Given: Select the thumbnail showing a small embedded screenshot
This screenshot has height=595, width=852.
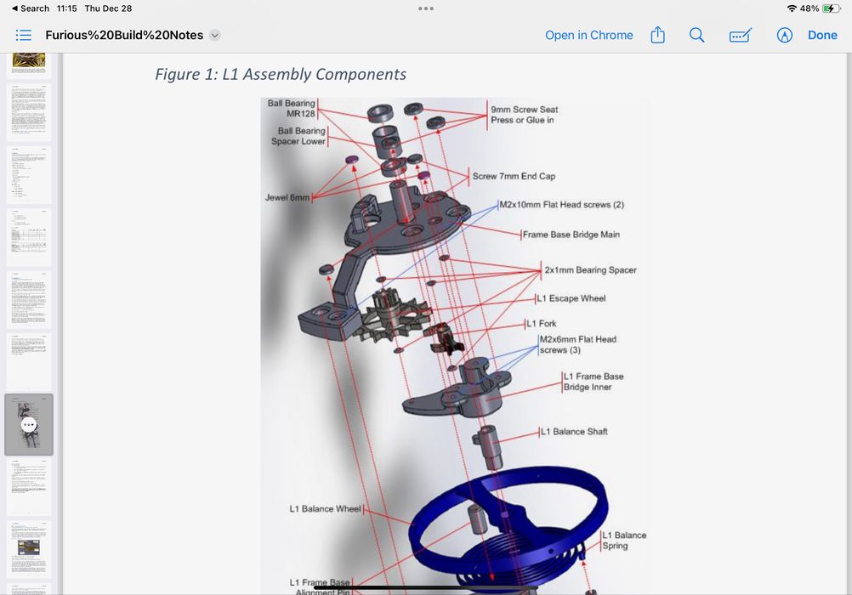Looking at the screenshot, I should click(x=29, y=548).
